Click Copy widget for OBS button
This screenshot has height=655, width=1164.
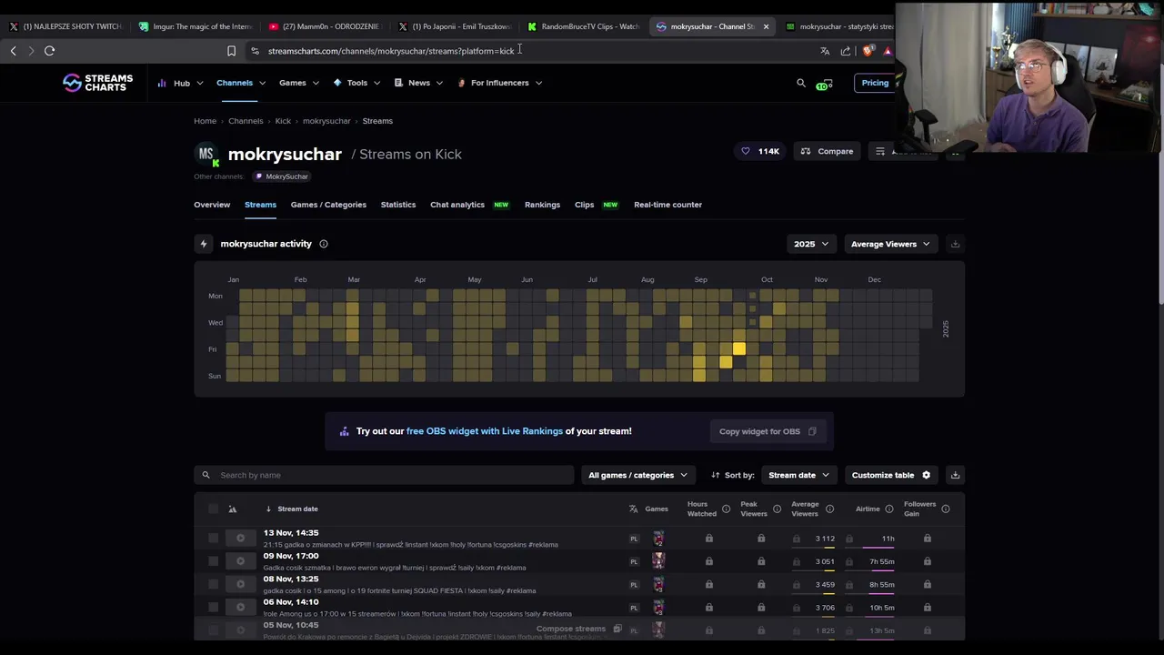[768, 431]
